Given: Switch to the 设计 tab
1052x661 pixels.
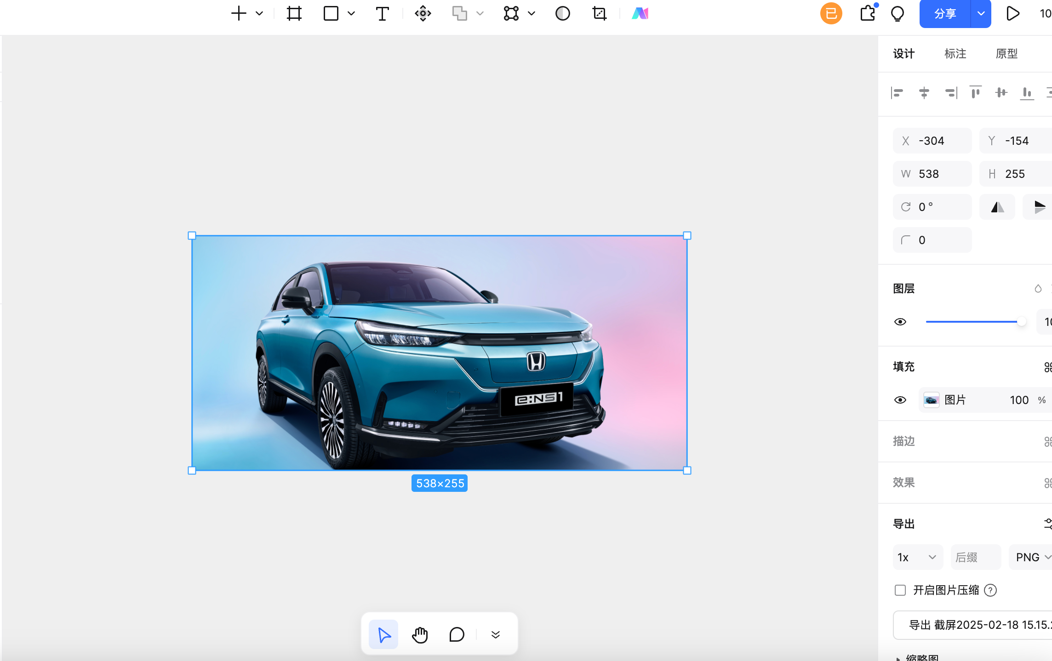Looking at the screenshot, I should pyautogui.click(x=904, y=54).
